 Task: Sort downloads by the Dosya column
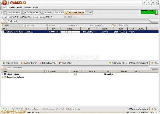tap(24, 29)
